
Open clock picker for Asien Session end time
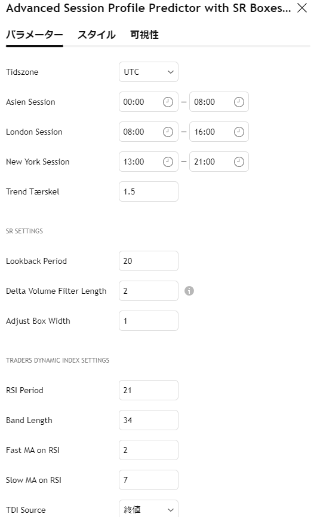tap(239, 102)
